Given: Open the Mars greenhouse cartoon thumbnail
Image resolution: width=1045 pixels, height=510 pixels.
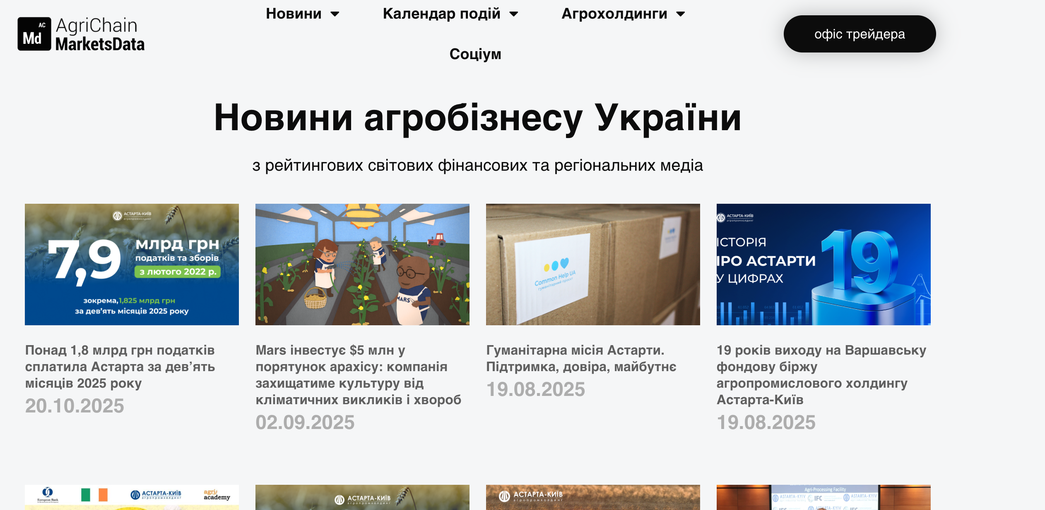Looking at the screenshot, I should click(362, 265).
